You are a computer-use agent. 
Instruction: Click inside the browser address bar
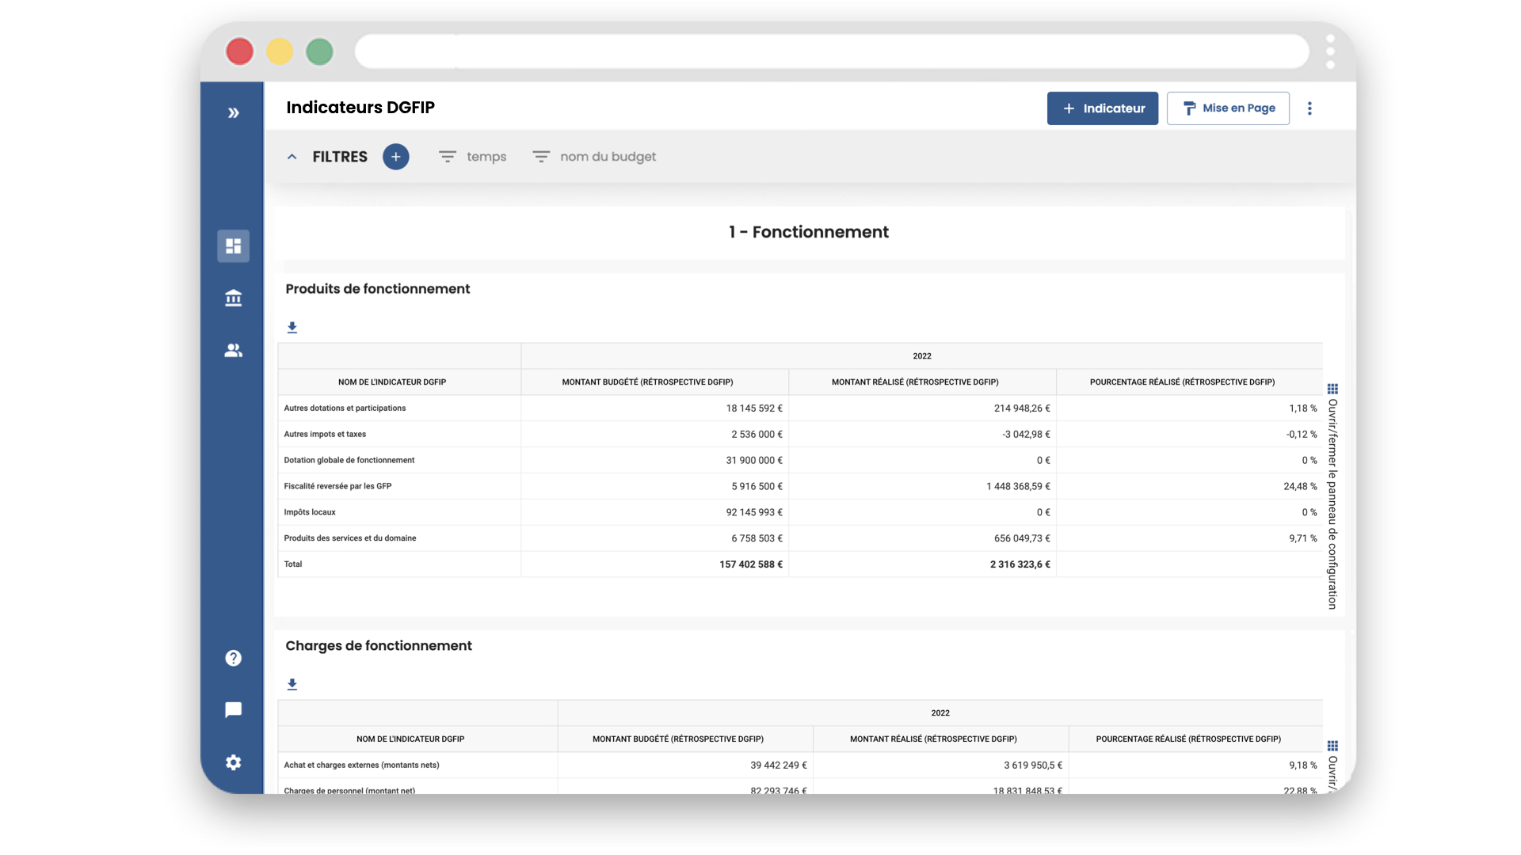(832, 51)
